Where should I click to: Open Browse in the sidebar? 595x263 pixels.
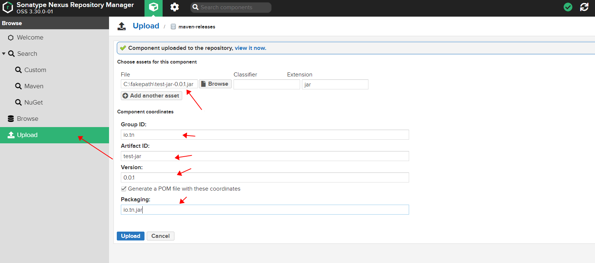coord(54,119)
